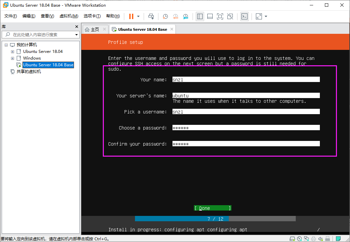The image size is (350, 242).
Task: Open the 编辑(E) menu
Action: 29,16
